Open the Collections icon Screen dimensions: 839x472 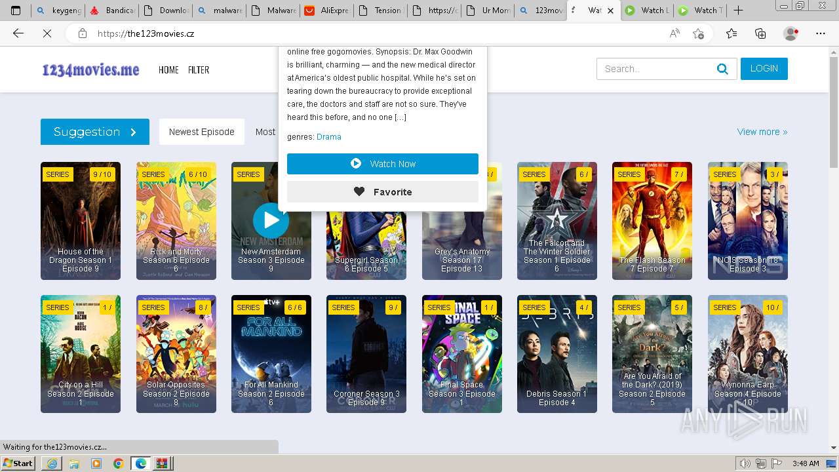(x=760, y=33)
